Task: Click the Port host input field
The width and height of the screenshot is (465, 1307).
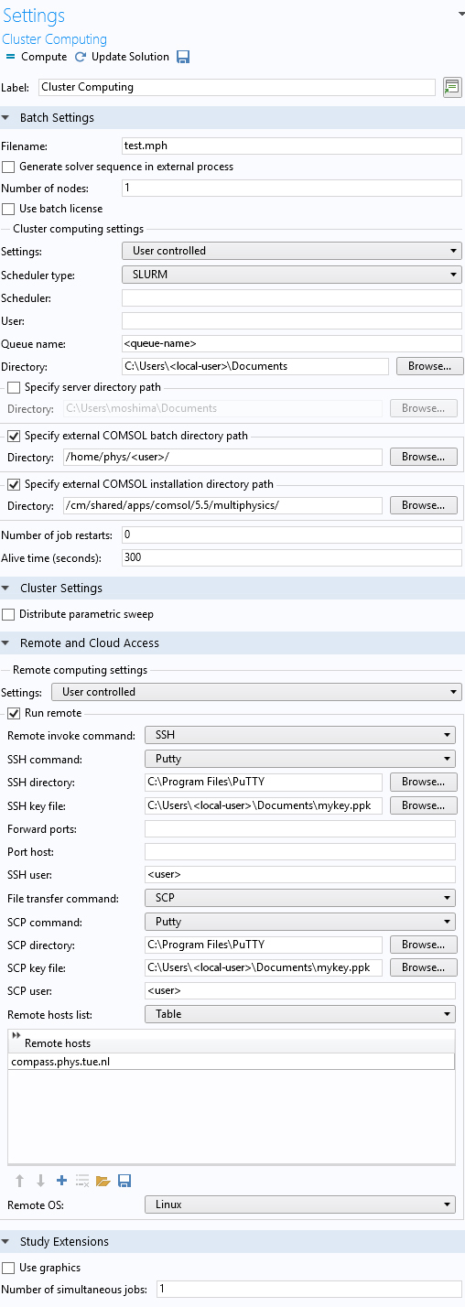Action: (x=299, y=852)
